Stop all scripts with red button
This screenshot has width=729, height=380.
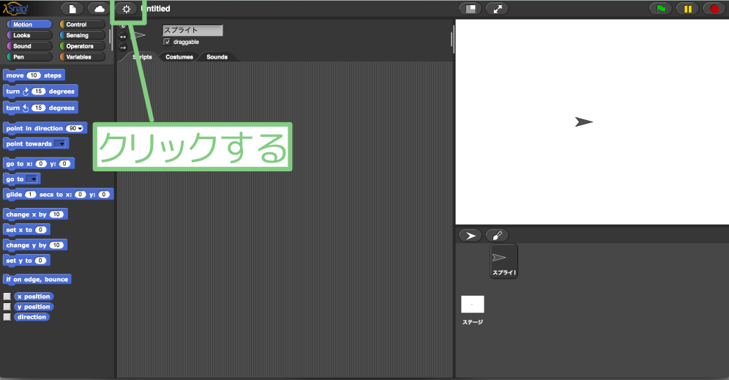pos(714,9)
